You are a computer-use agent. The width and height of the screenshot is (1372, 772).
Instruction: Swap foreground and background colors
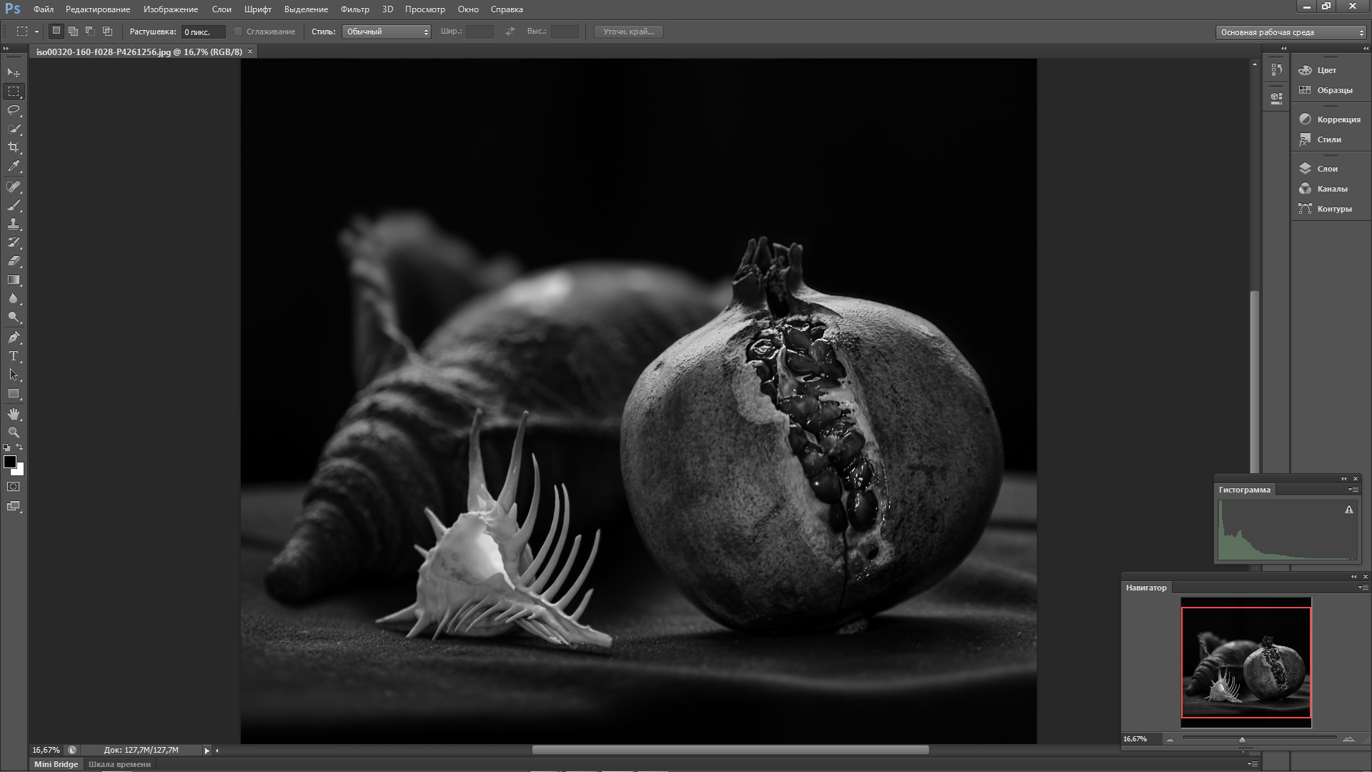tap(20, 447)
